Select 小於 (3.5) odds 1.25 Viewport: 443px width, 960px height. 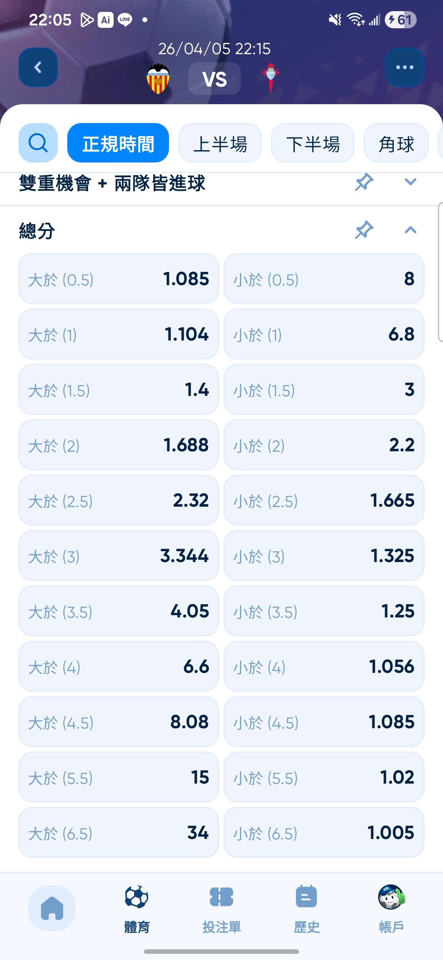(x=324, y=611)
